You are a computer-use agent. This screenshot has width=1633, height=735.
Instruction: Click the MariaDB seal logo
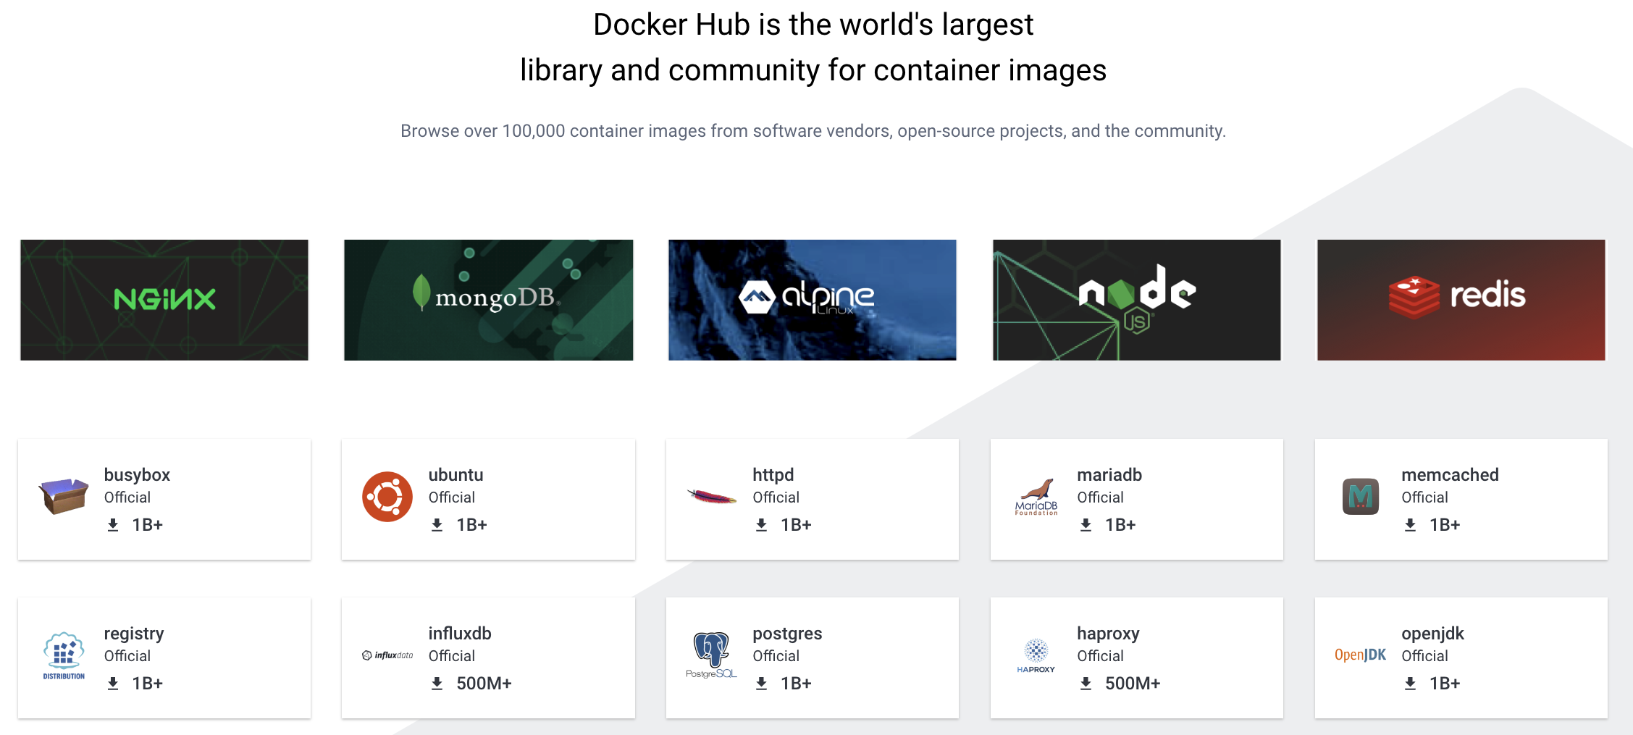(1036, 497)
